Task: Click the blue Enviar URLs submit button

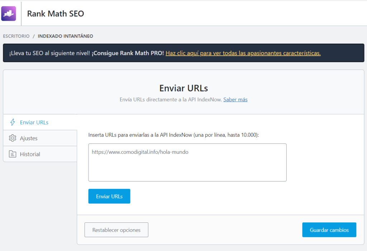Action: 109,196
